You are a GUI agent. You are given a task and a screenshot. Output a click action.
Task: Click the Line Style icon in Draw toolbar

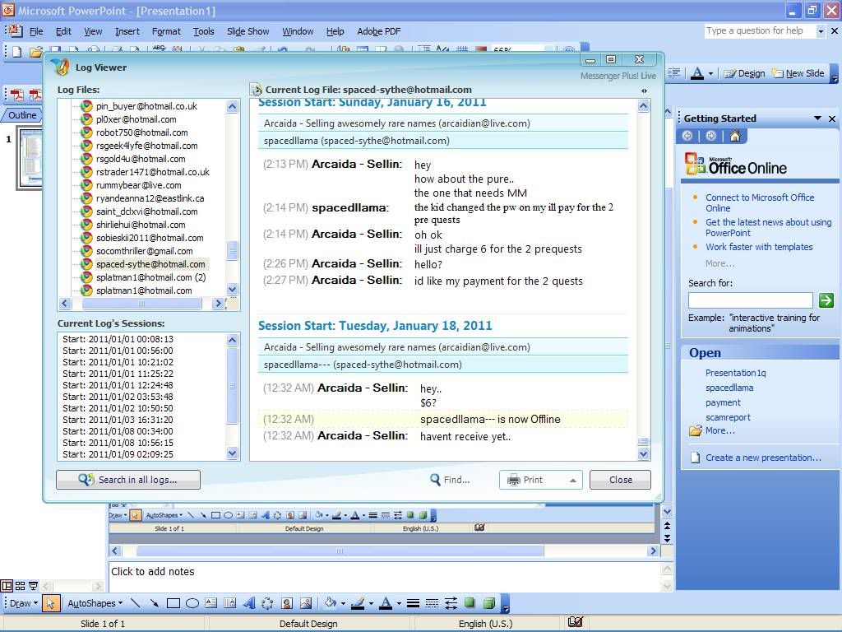[413, 603]
